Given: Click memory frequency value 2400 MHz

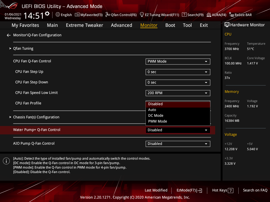Looking at the screenshot, I should 232,106.
